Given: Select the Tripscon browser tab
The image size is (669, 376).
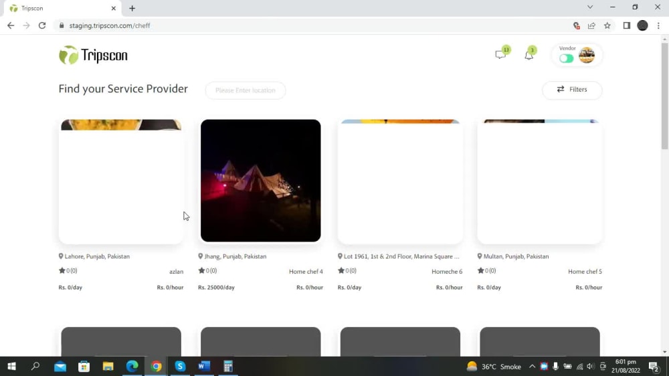Looking at the screenshot, I should [x=62, y=8].
